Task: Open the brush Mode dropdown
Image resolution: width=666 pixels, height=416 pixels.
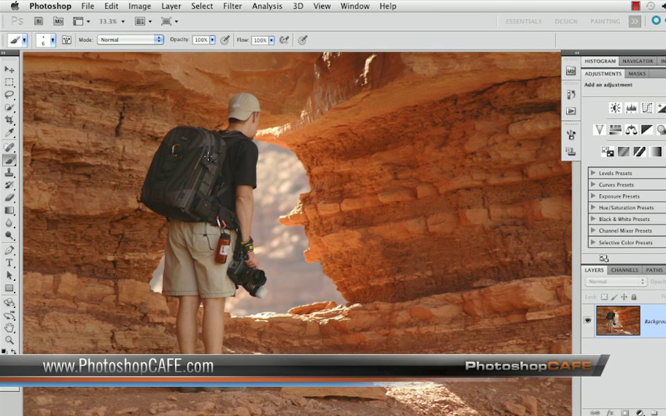Action: click(130, 40)
